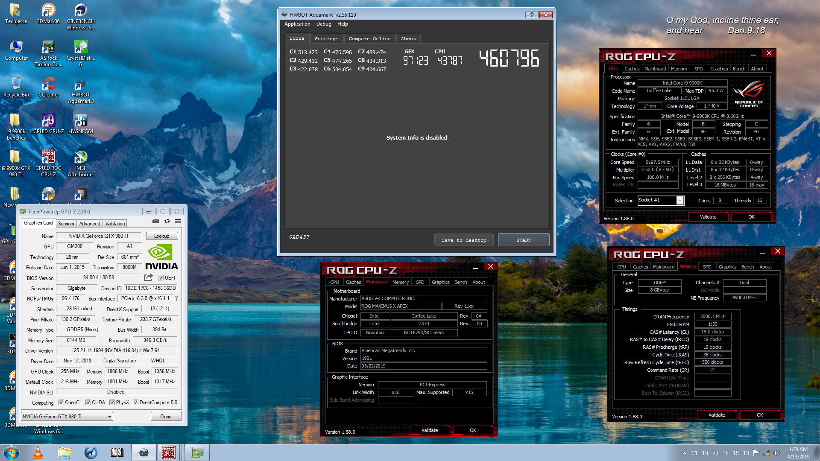Open the CINEBENCH Windows 6 shortcut

(81, 17)
